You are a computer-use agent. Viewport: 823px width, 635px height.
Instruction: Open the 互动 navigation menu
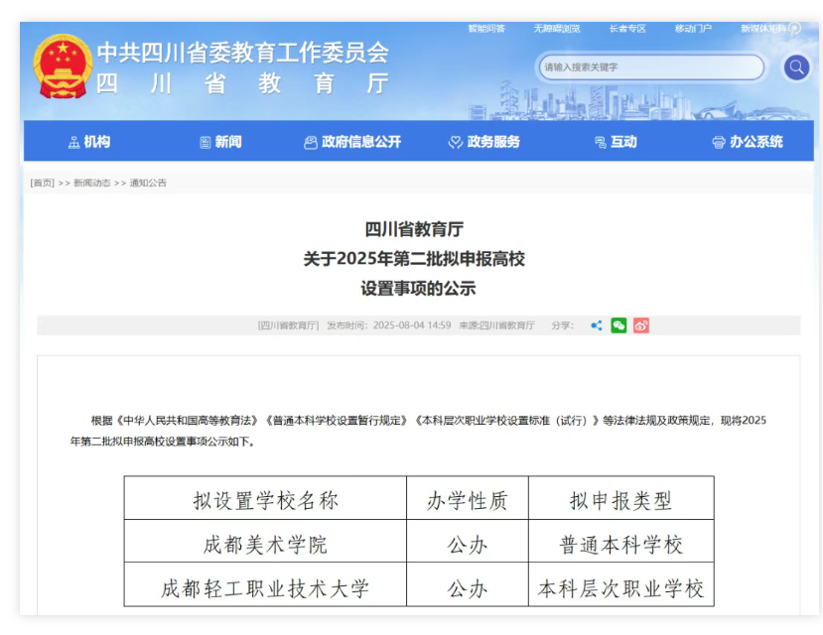pyautogui.click(x=616, y=142)
